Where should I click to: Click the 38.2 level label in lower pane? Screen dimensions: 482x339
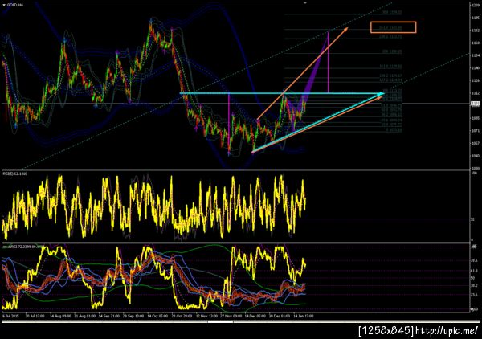coord(474,285)
